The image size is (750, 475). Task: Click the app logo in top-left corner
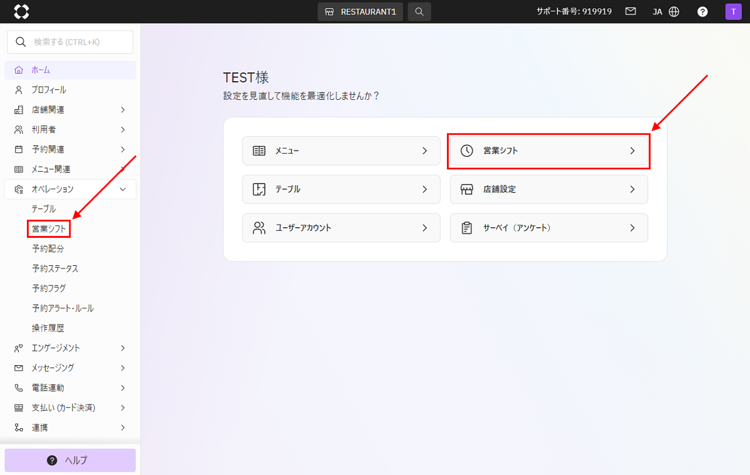coord(21,11)
